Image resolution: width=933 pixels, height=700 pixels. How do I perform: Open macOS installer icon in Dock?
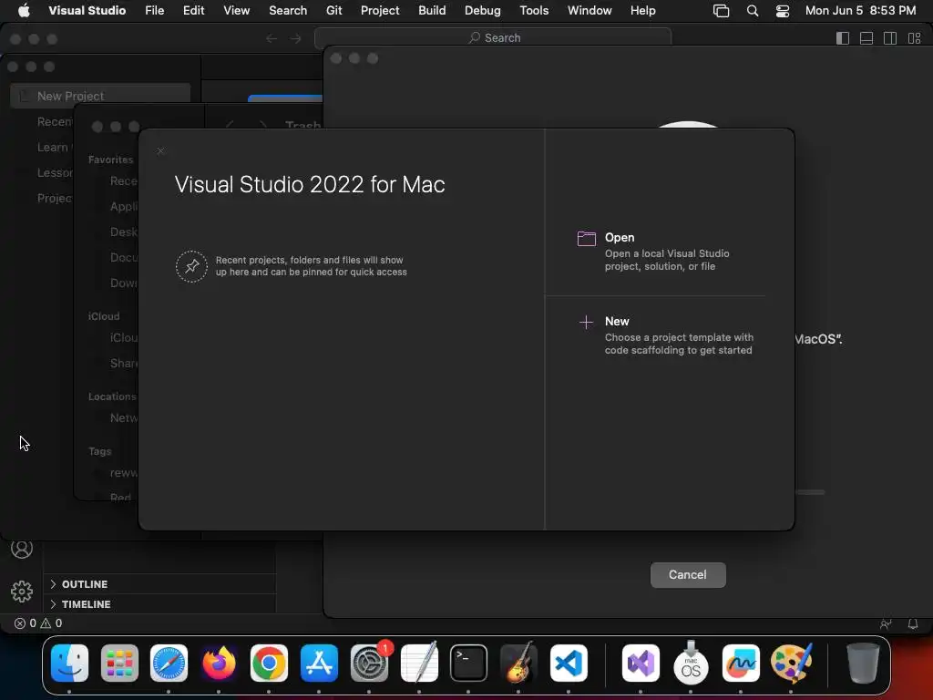pyautogui.click(x=691, y=664)
